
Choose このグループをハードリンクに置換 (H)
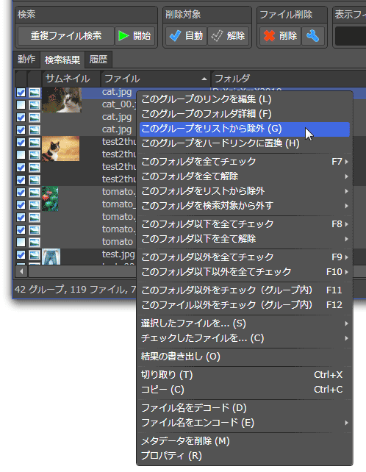[x=245, y=143]
